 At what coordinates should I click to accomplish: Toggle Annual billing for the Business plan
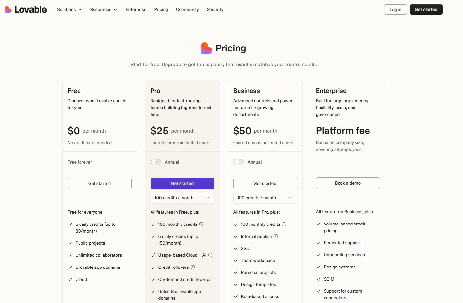238,162
